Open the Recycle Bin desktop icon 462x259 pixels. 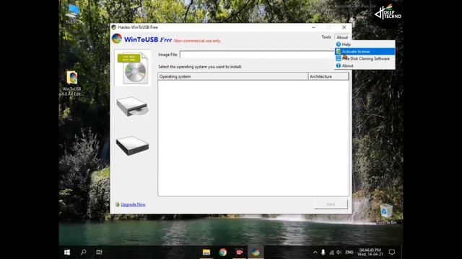(x=386, y=214)
